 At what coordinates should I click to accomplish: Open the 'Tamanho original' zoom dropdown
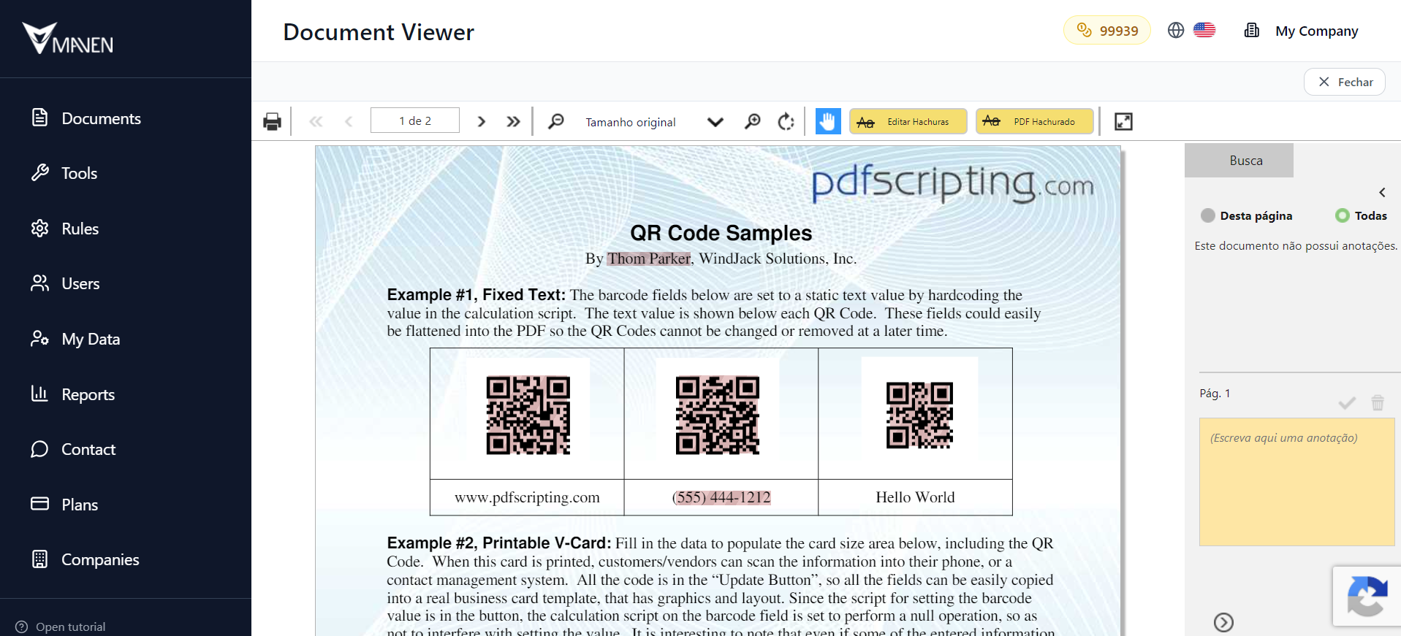[x=654, y=122]
